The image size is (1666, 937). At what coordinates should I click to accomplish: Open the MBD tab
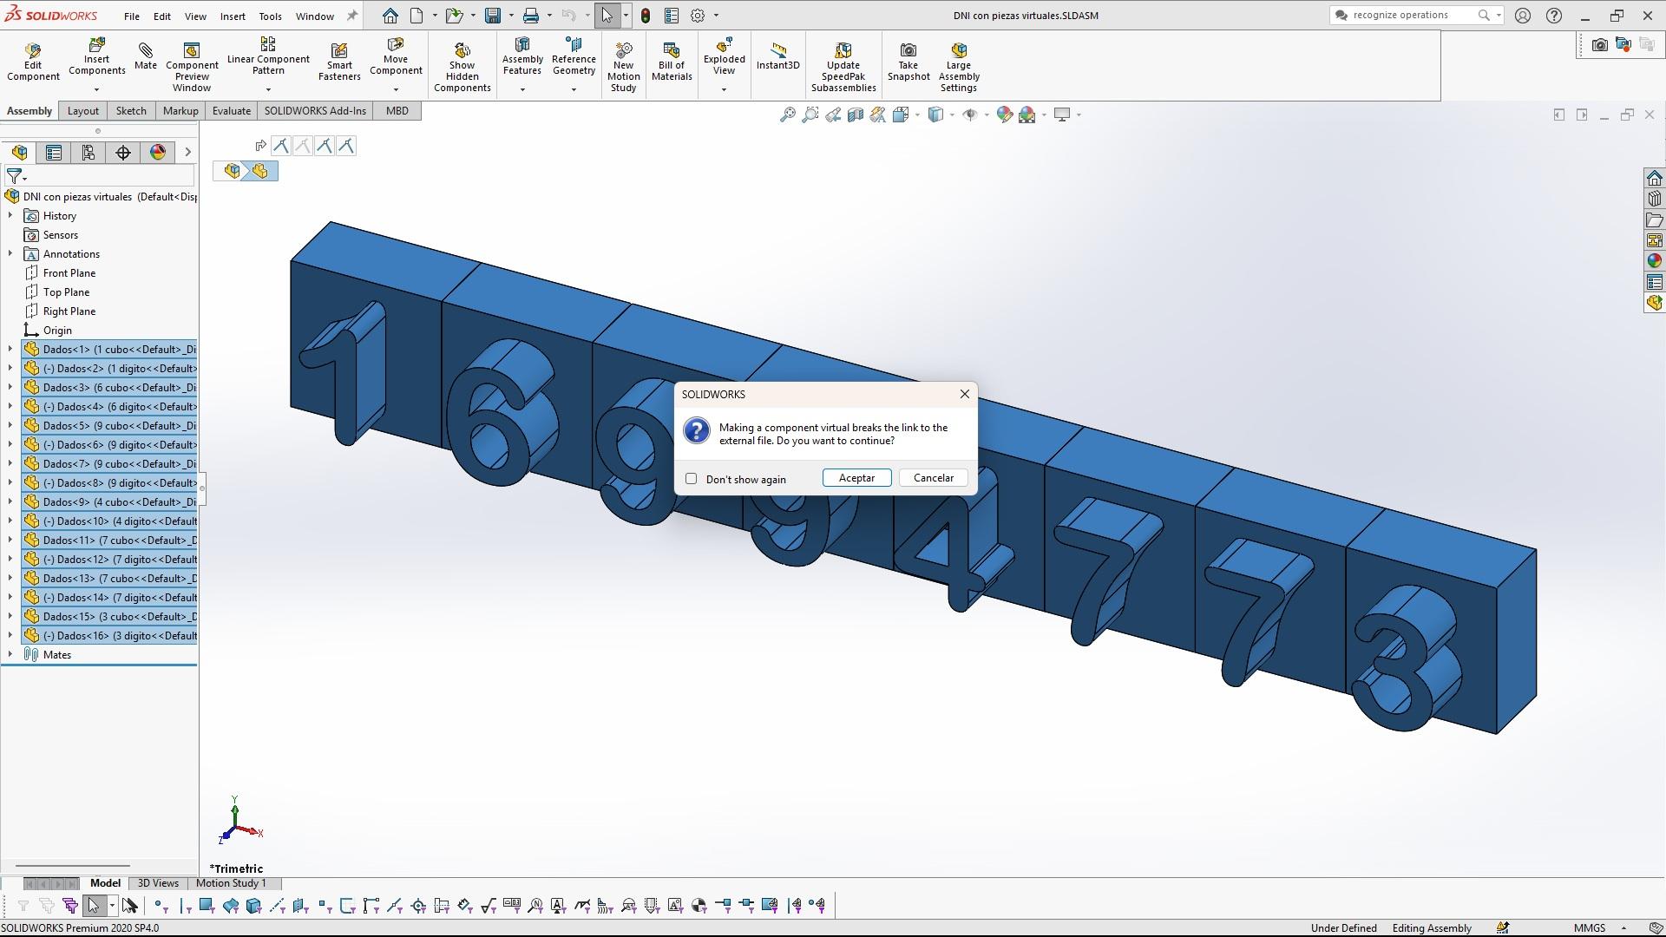(397, 110)
